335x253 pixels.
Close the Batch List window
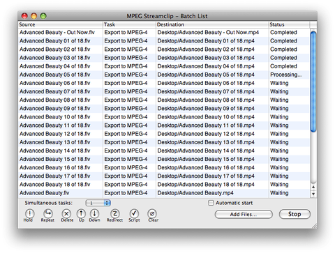(24, 16)
